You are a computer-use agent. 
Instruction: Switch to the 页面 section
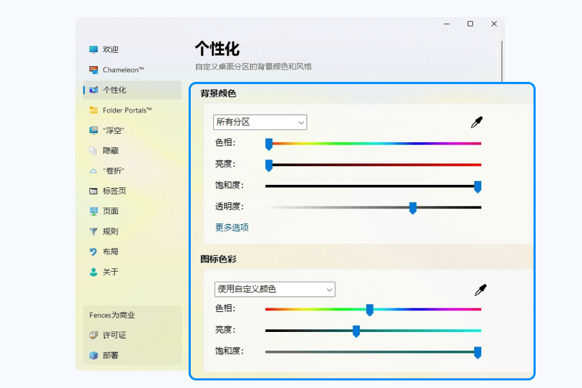point(110,211)
